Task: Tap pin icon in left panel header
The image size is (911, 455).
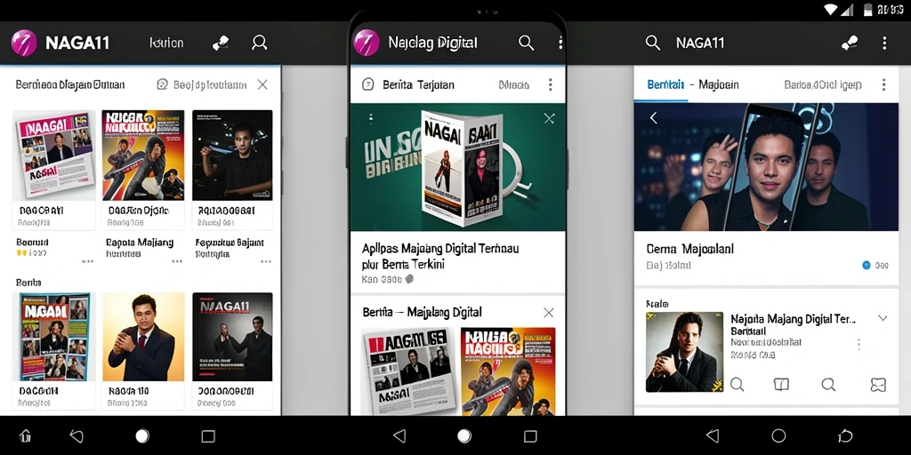Action: click(221, 43)
